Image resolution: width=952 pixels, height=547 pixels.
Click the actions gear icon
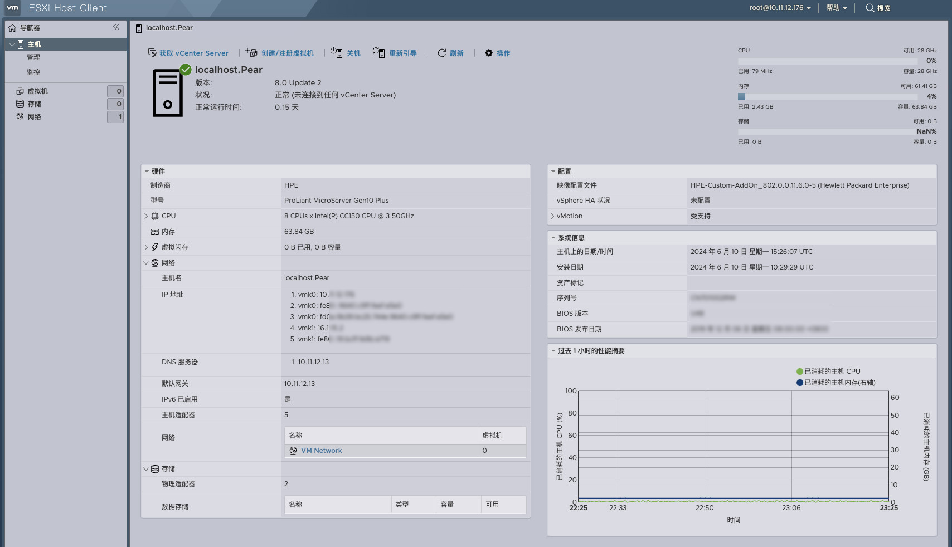[x=489, y=53]
